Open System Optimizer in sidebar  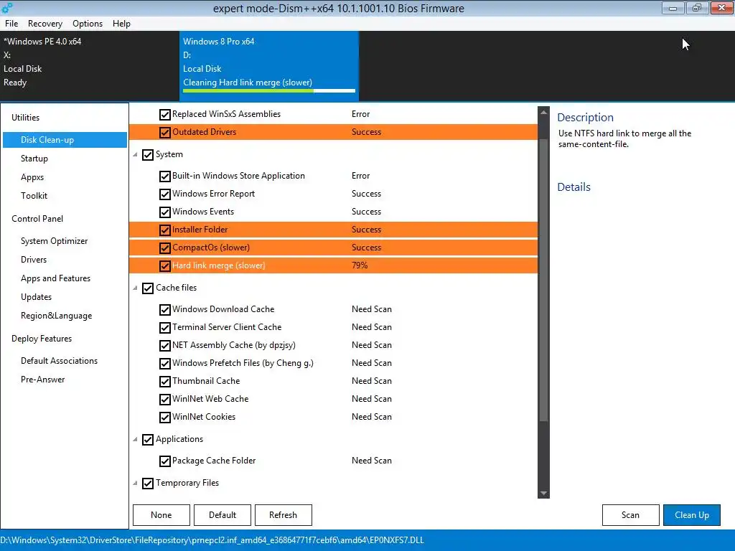(54, 241)
